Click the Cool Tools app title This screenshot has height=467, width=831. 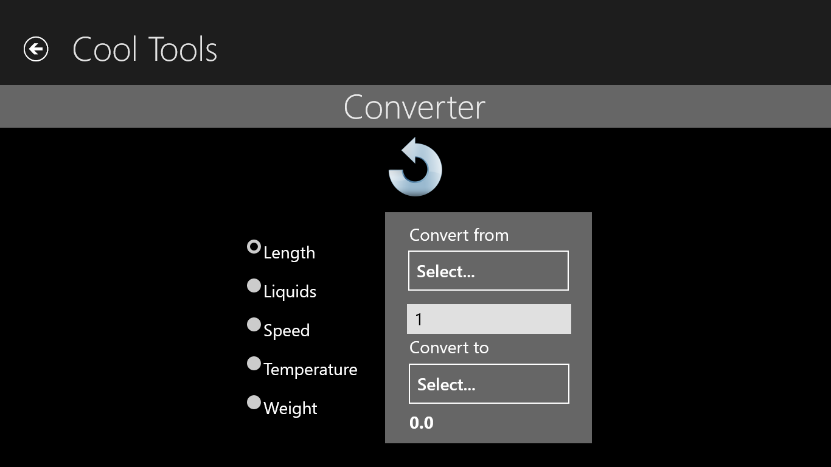click(145, 49)
